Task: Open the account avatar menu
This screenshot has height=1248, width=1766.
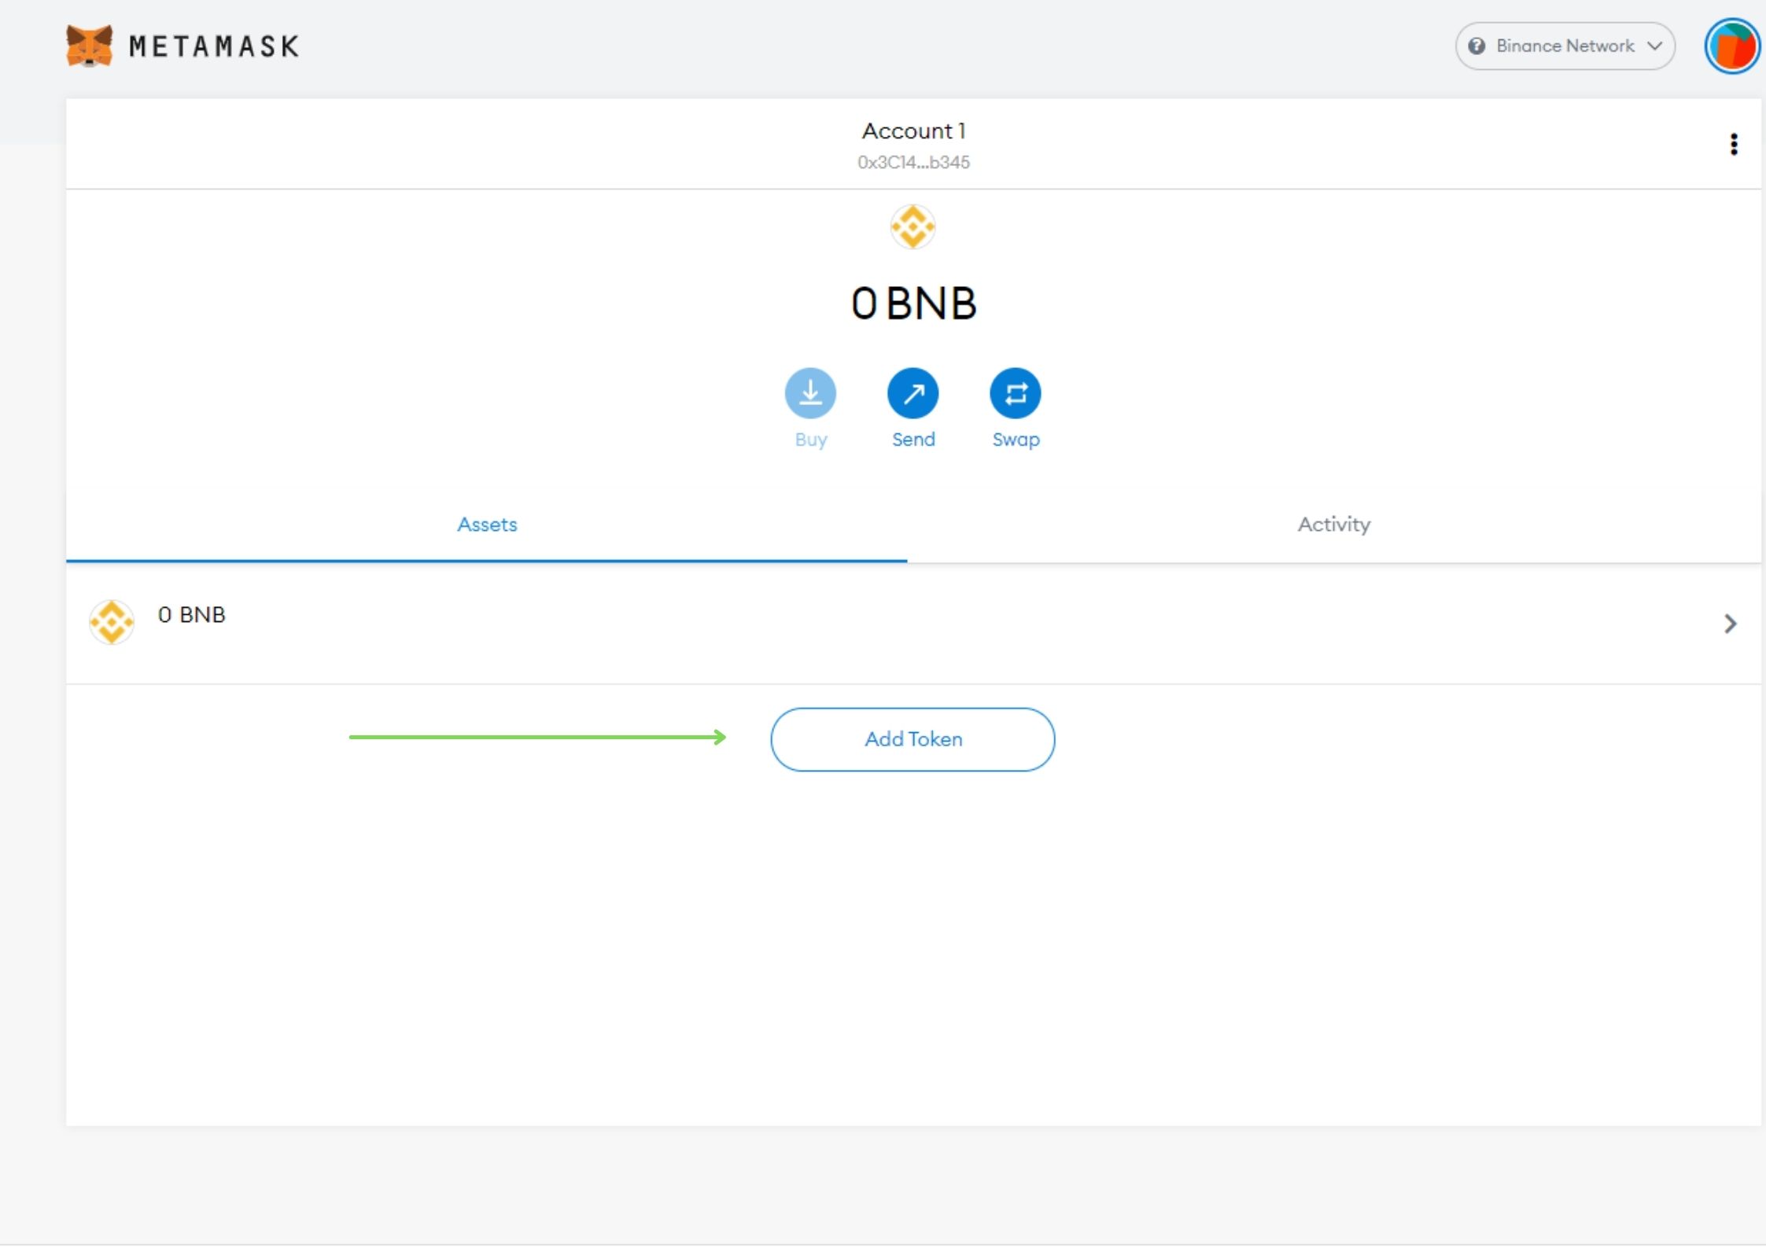Action: coord(1731,46)
